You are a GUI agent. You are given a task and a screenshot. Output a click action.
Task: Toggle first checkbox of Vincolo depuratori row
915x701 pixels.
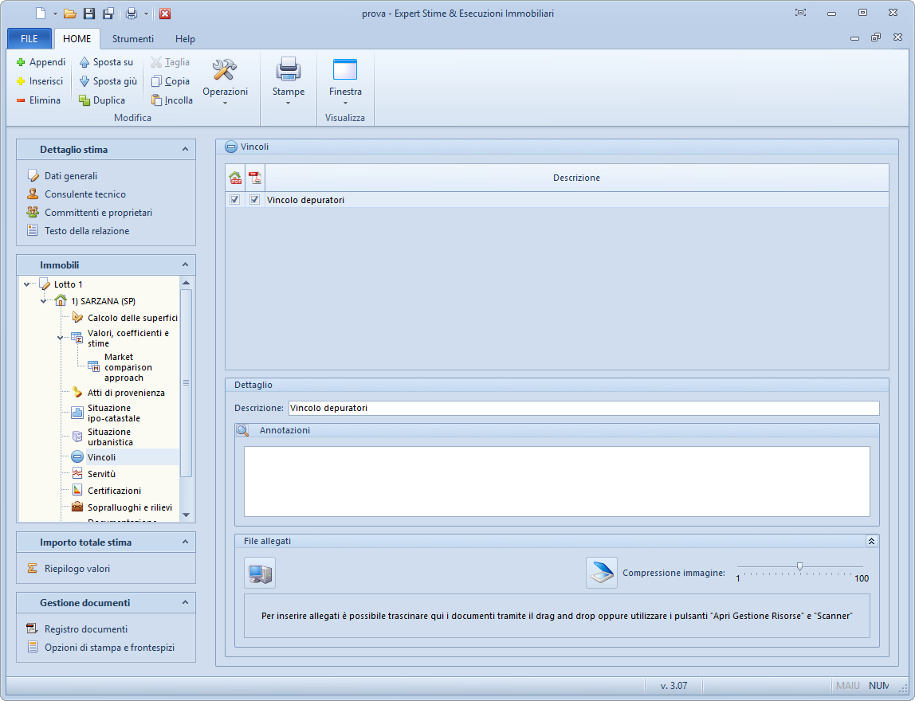(234, 200)
